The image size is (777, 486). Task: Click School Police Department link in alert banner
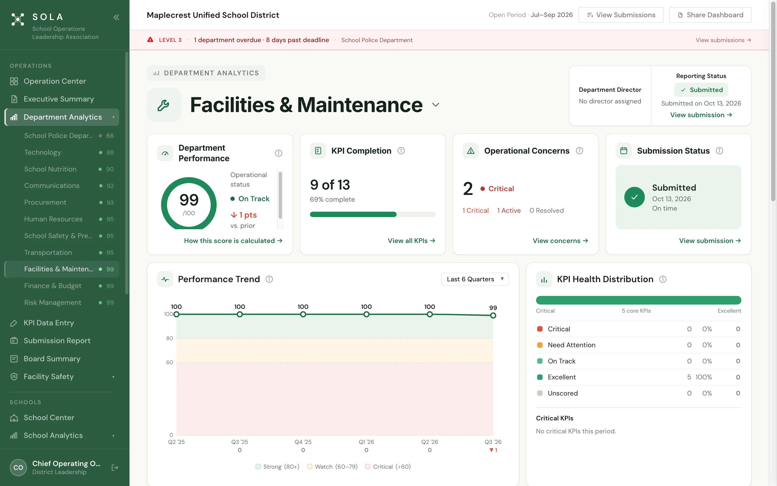tap(377, 40)
